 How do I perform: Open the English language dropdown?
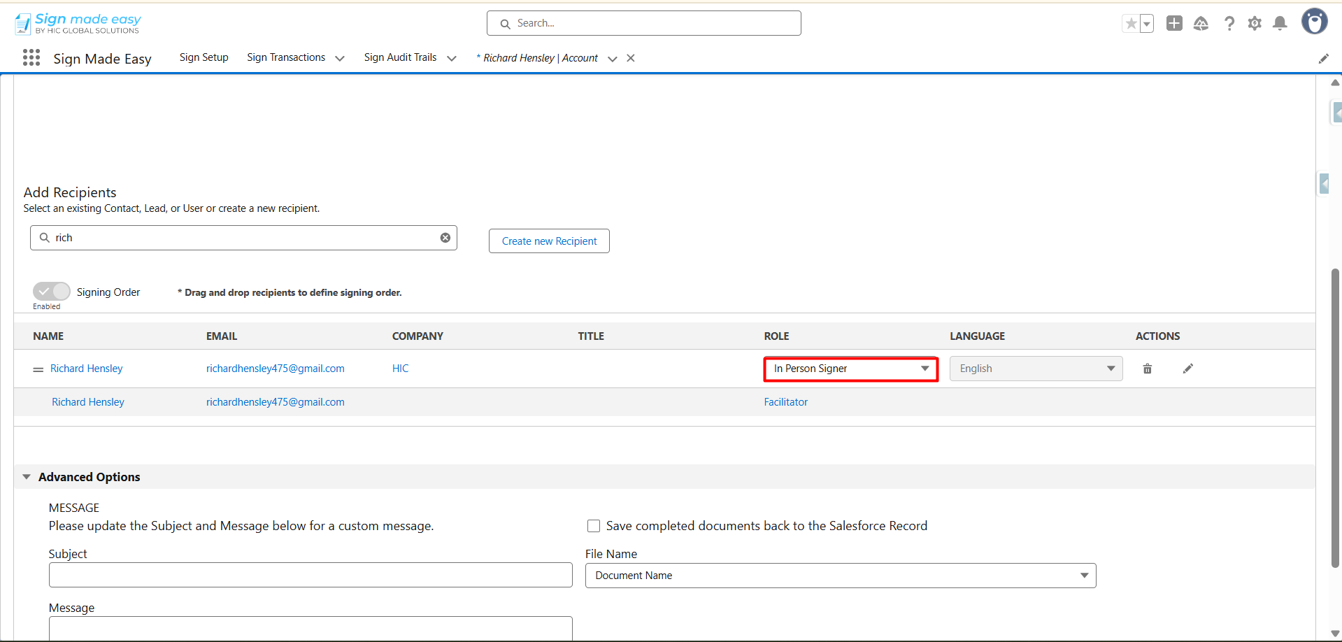coord(1036,369)
